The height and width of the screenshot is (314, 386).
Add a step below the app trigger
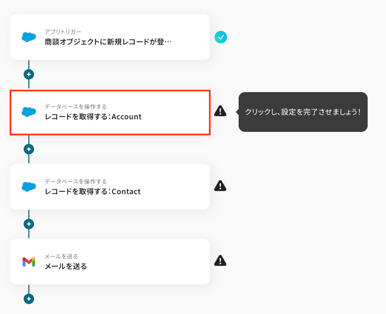(29, 74)
